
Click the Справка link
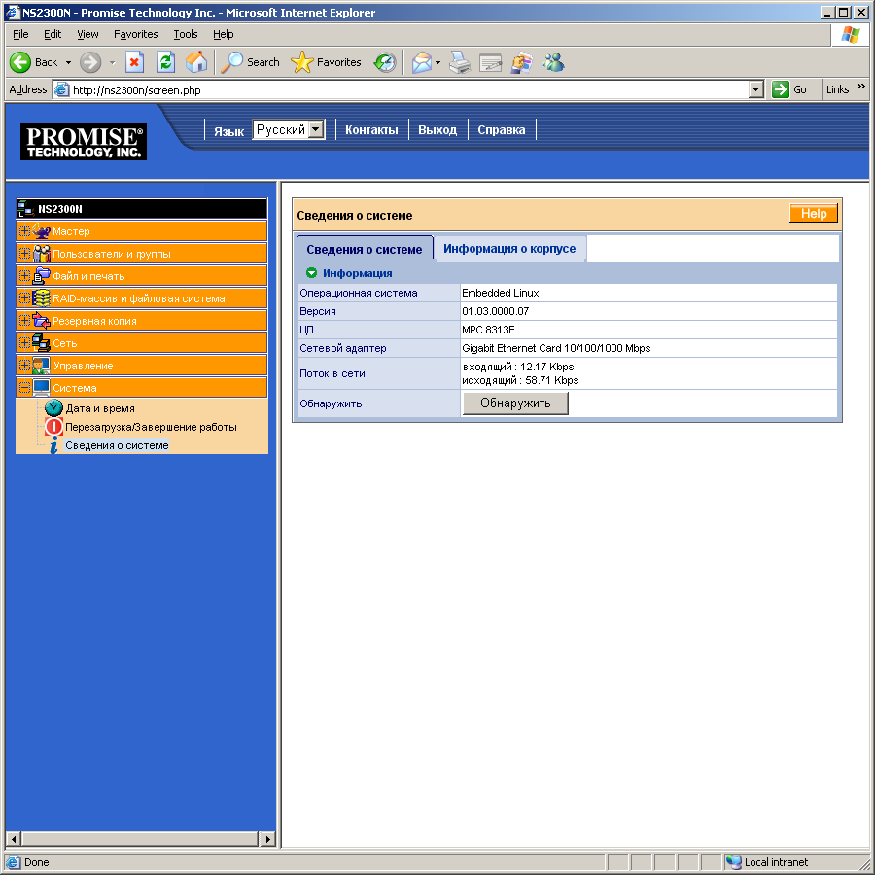(x=501, y=130)
